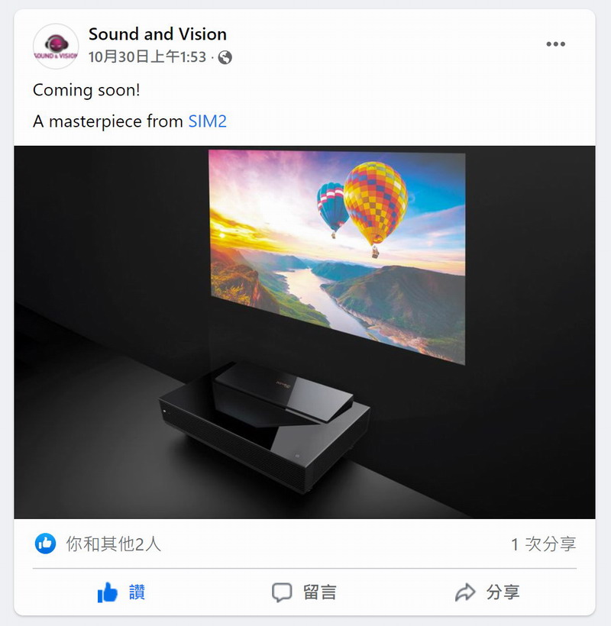This screenshot has width=611, height=626.
Task: Show the 1 次分享 share count
Action: 544,544
